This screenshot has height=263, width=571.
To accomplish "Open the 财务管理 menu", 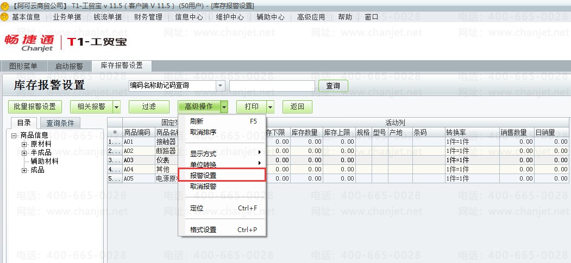I will point(148,17).
